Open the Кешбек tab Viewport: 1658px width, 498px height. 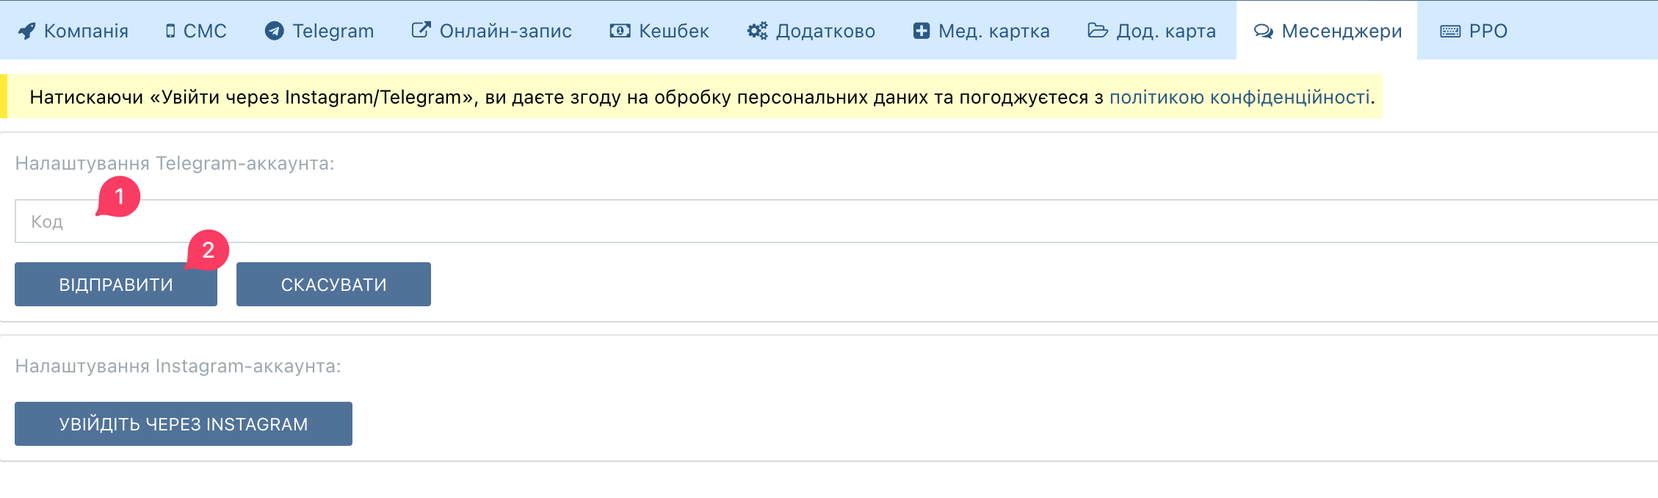[x=673, y=31]
